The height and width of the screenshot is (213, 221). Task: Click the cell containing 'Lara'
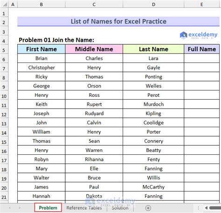click(153, 58)
